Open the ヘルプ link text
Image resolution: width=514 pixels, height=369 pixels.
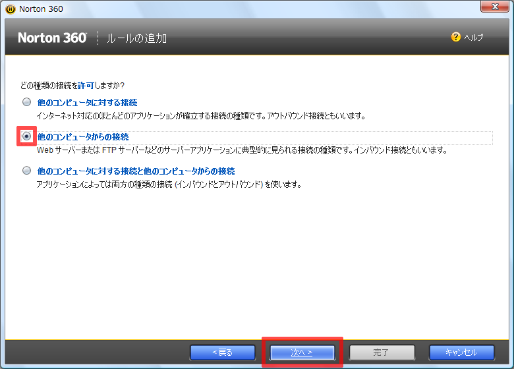(473, 38)
